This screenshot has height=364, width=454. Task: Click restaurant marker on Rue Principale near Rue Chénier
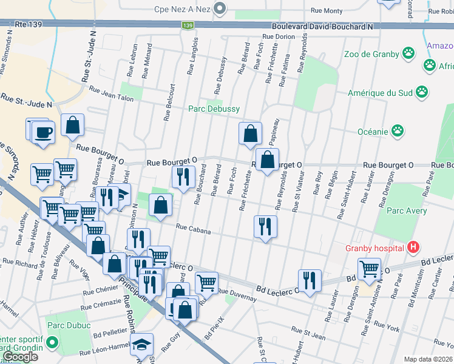click(150, 286)
